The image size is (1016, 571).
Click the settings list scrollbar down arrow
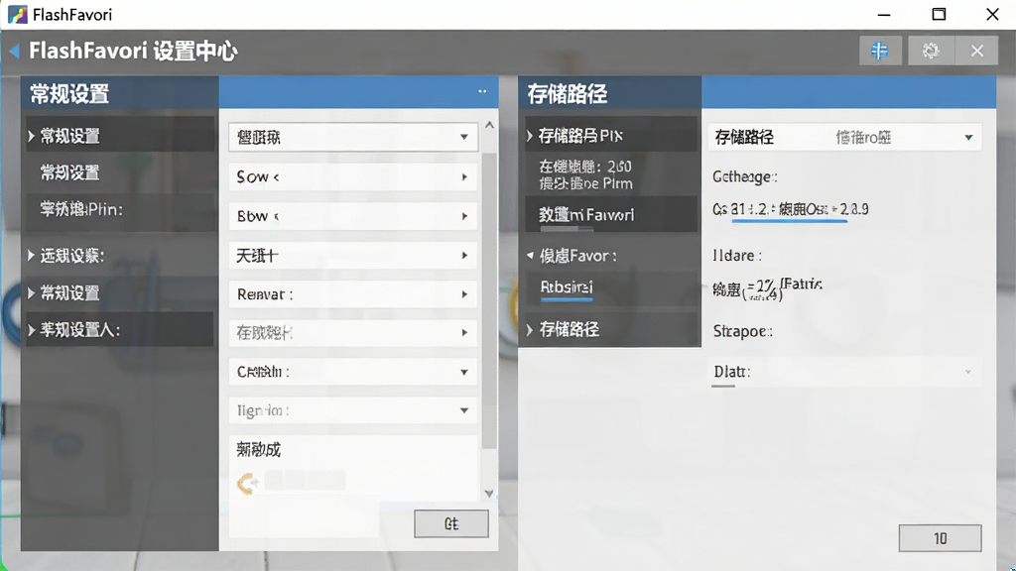(x=489, y=494)
